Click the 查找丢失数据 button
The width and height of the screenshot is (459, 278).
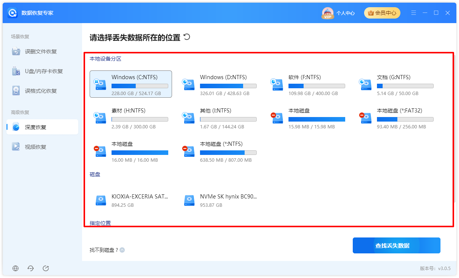point(397,245)
